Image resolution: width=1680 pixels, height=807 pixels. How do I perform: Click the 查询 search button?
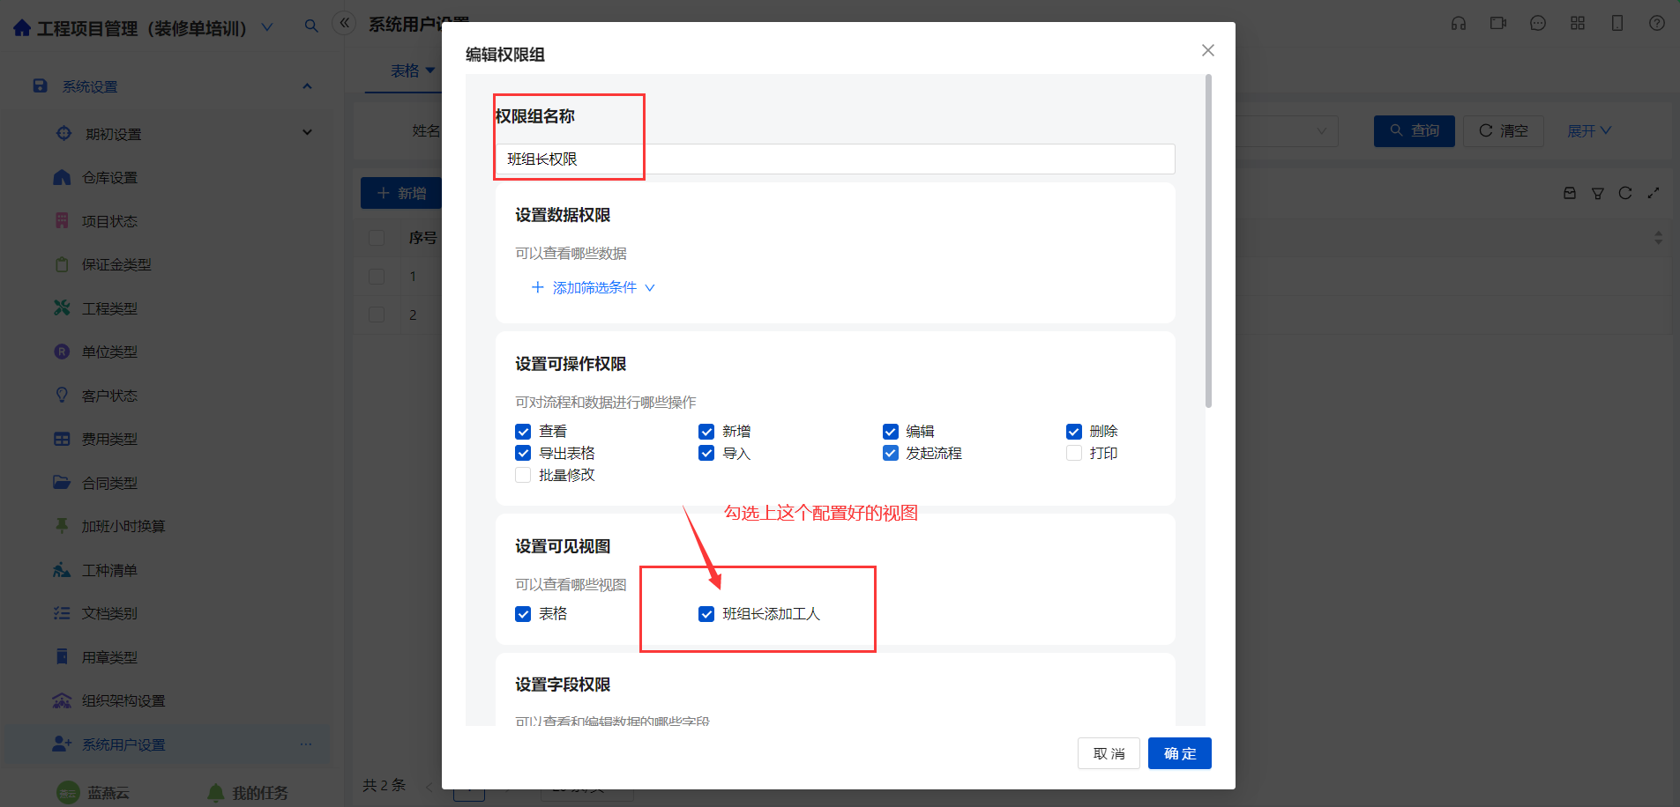[1415, 131]
